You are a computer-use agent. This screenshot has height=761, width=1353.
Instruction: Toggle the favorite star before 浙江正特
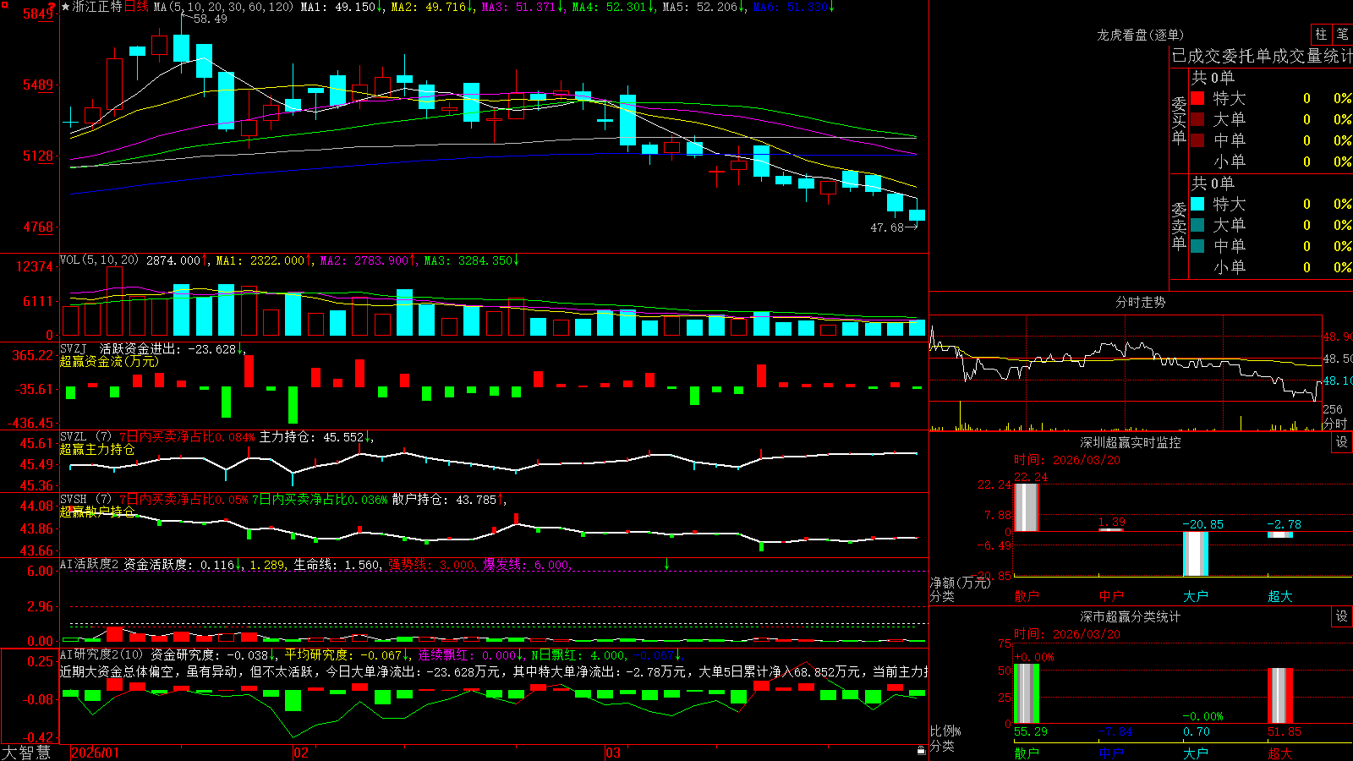65,7
